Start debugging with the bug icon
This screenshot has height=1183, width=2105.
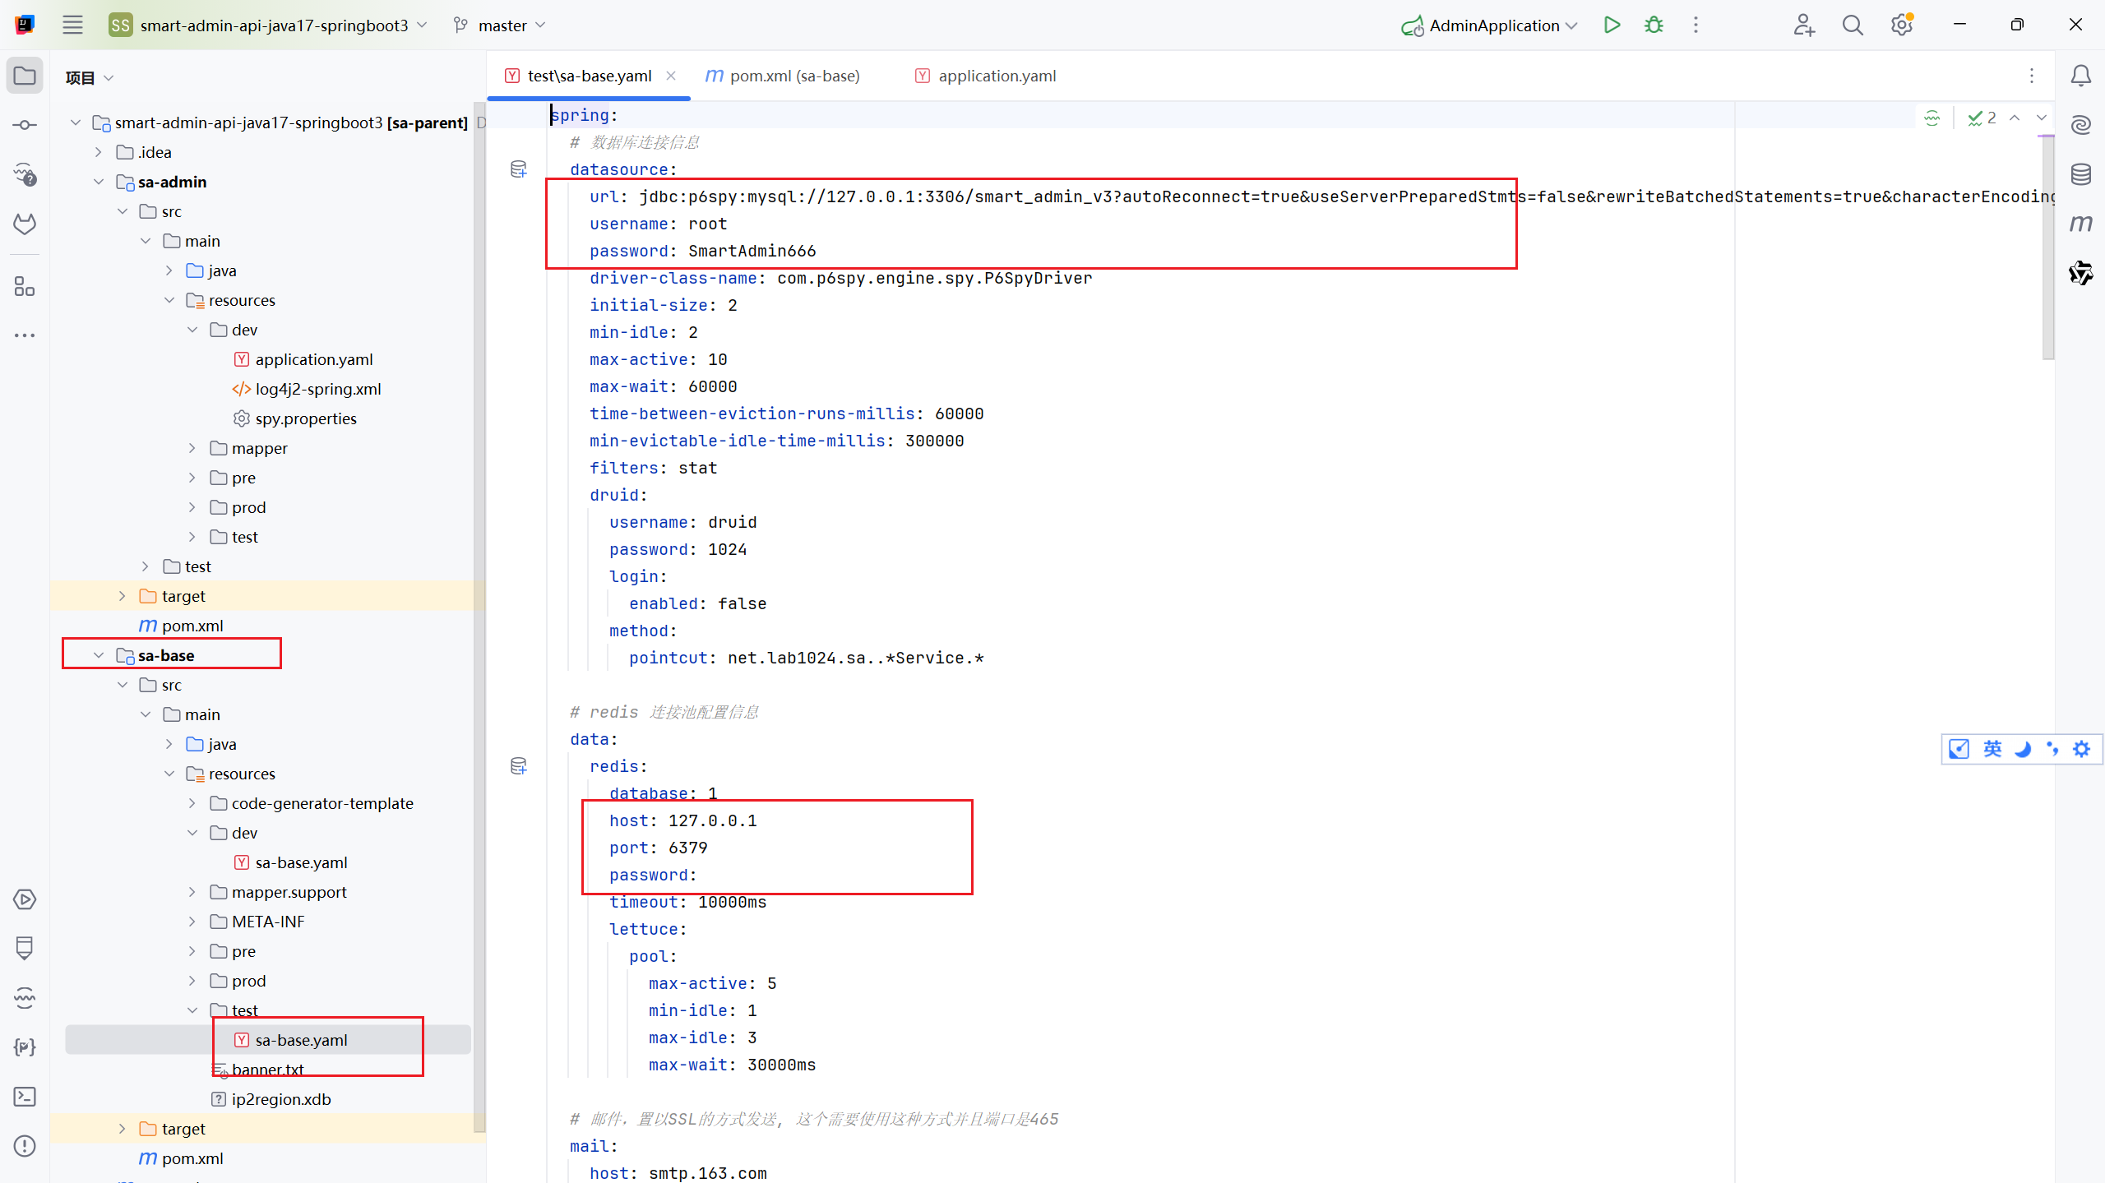click(x=1654, y=25)
